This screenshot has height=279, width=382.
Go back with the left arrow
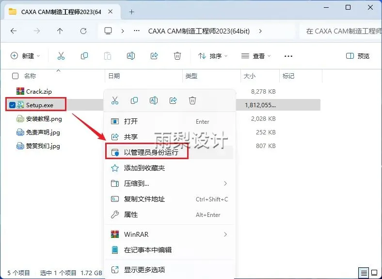14,31
